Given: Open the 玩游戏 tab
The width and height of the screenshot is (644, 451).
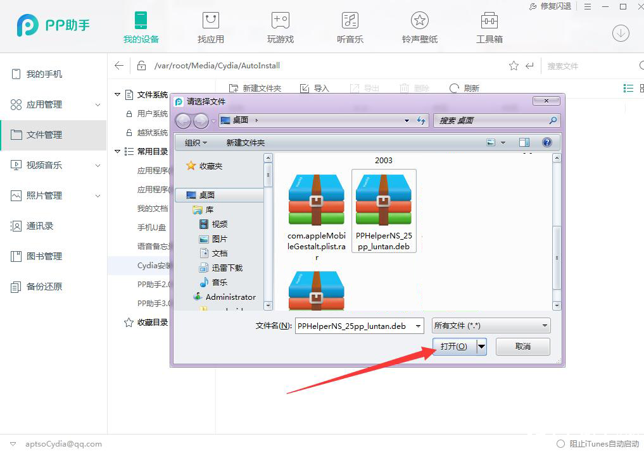Looking at the screenshot, I should click(x=281, y=27).
